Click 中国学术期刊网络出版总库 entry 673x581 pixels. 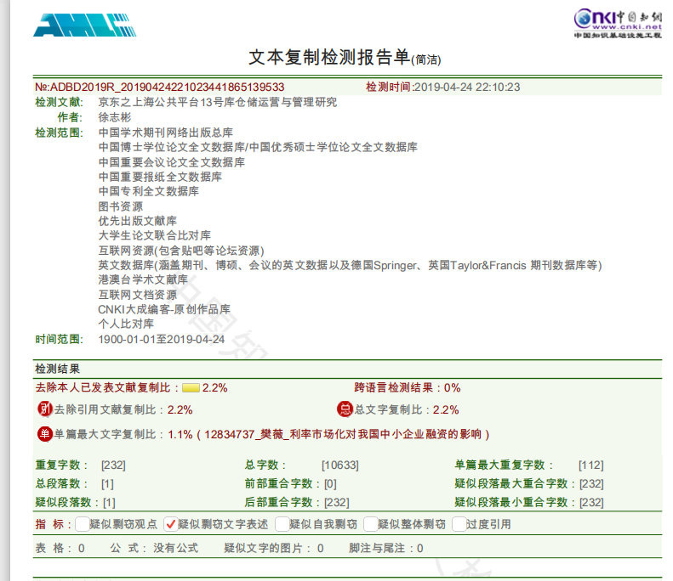[x=166, y=133]
